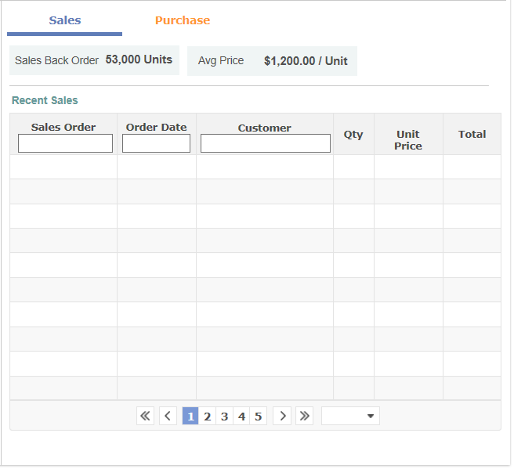Viewport: 514px width, 469px height.
Task: Go to first page of results
Action: coord(145,417)
